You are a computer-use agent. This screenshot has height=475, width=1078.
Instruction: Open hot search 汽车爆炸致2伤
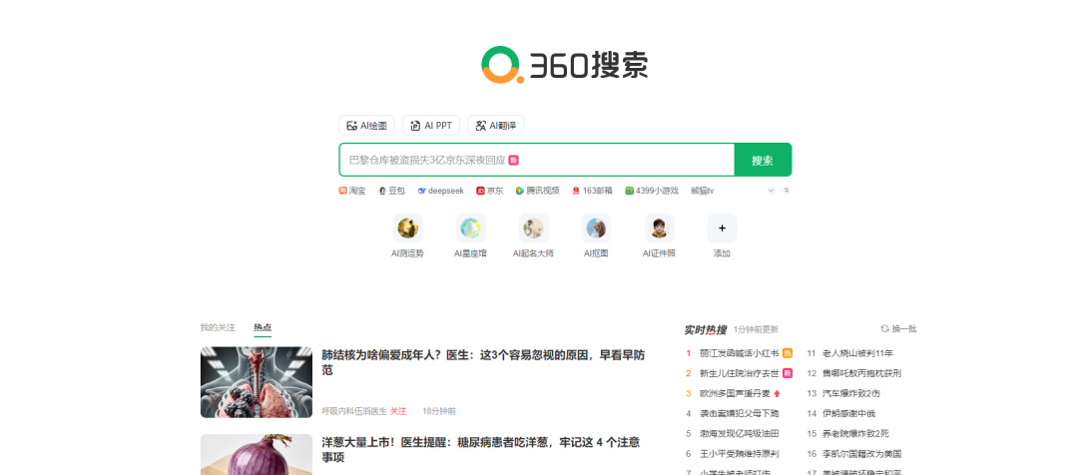point(851,393)
